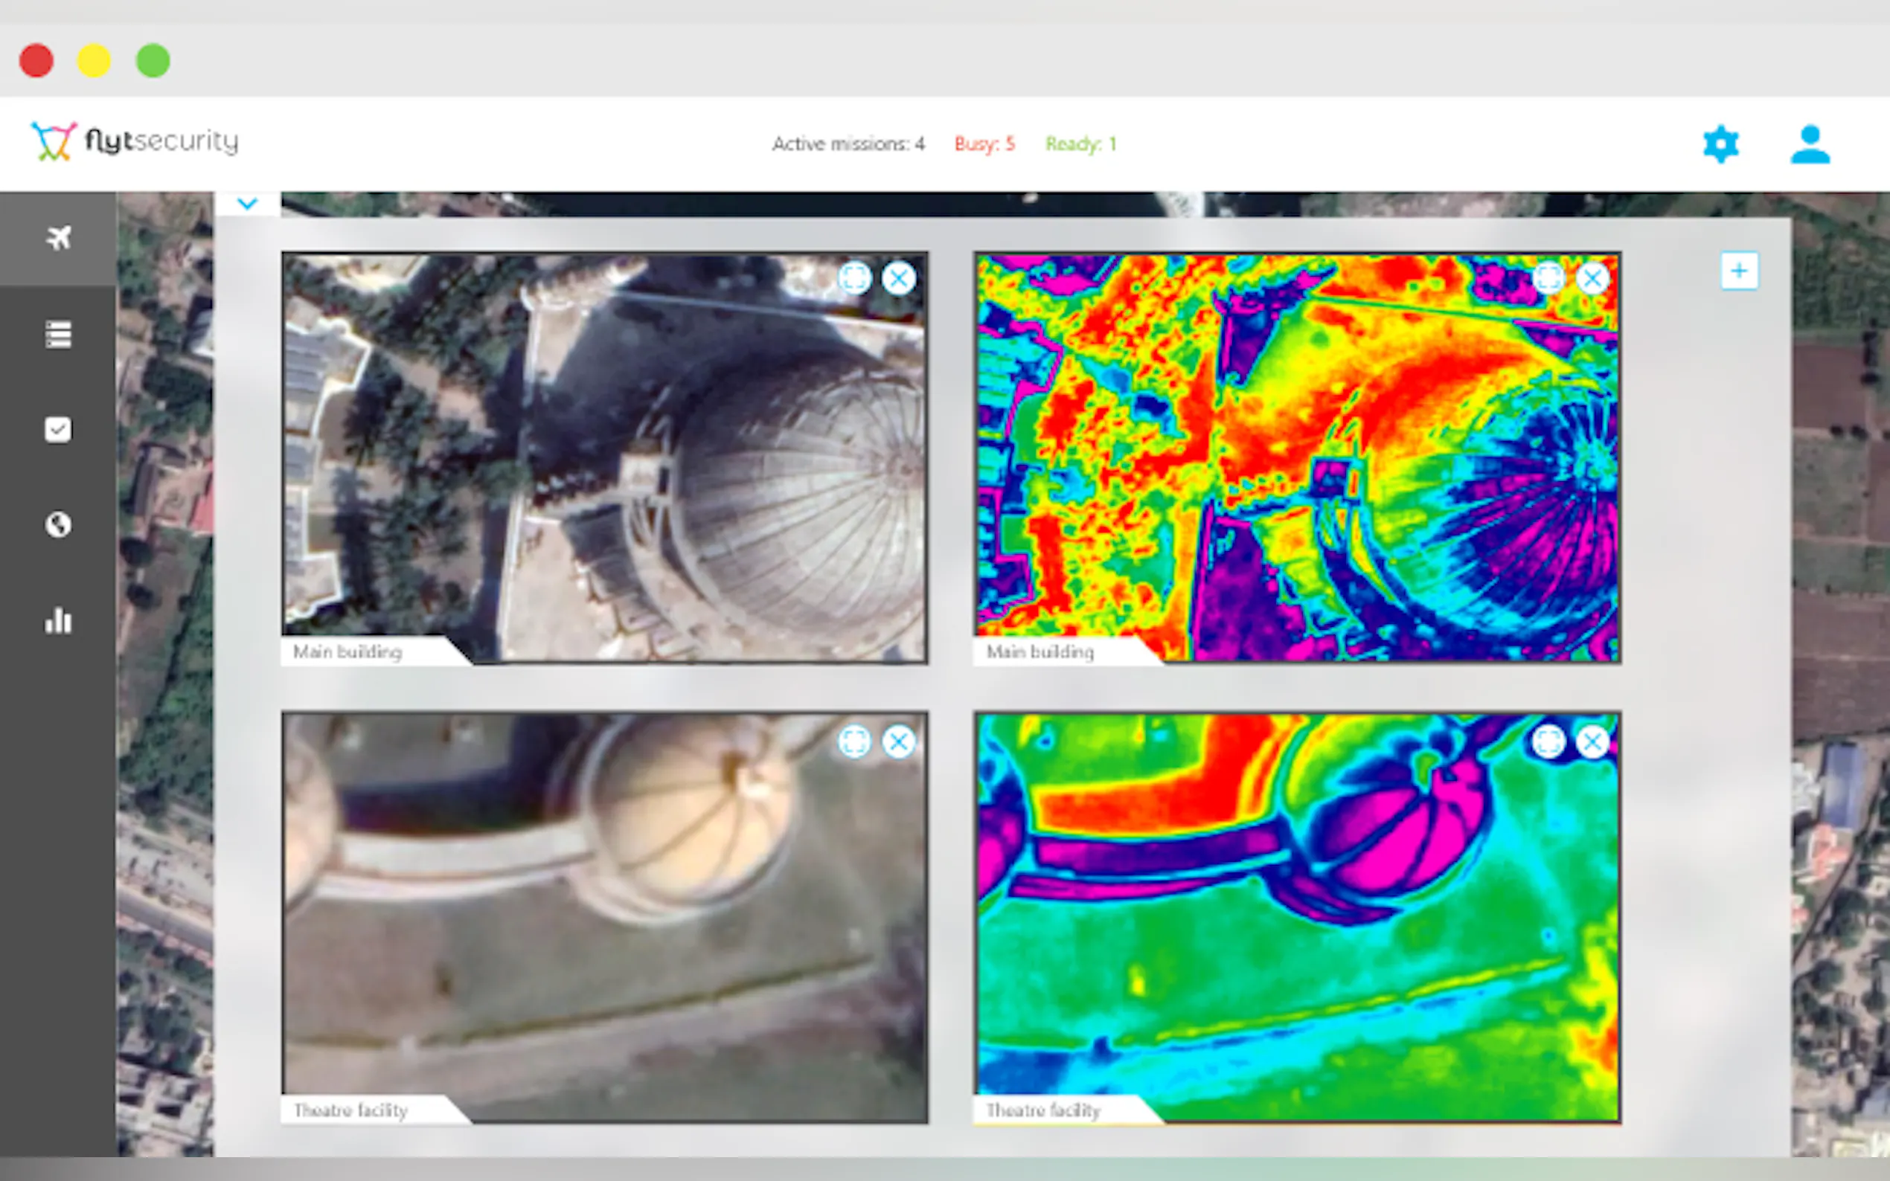
Task: Open the checklist tasks sidebar icon
Action: 59,430
